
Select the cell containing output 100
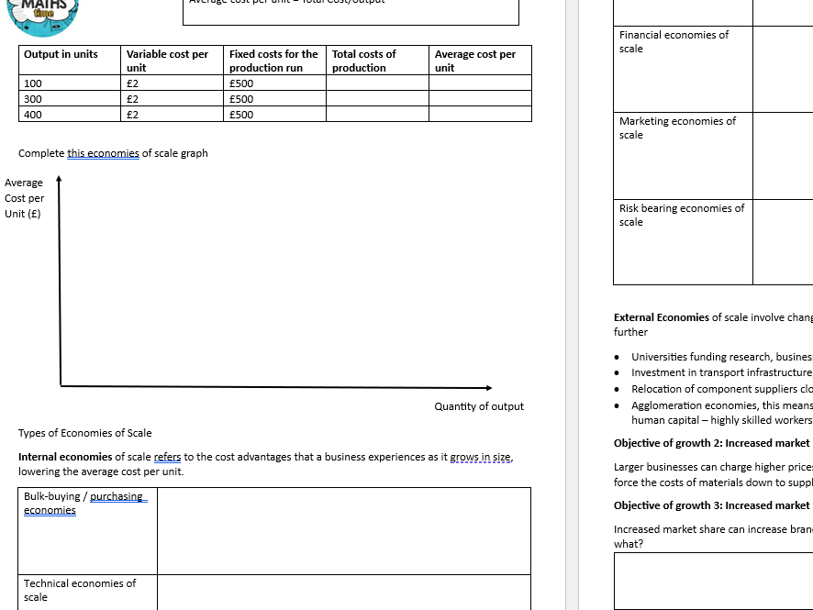click(70, 83)
